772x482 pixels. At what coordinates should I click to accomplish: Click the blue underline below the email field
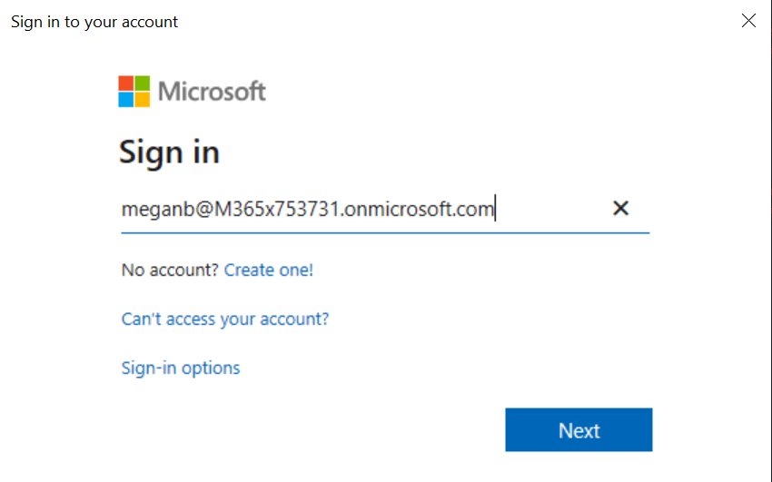pos(385,232)
